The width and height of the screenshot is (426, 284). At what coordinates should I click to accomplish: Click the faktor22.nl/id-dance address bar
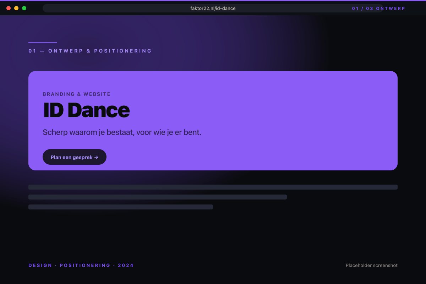click(x=213, y=8)
